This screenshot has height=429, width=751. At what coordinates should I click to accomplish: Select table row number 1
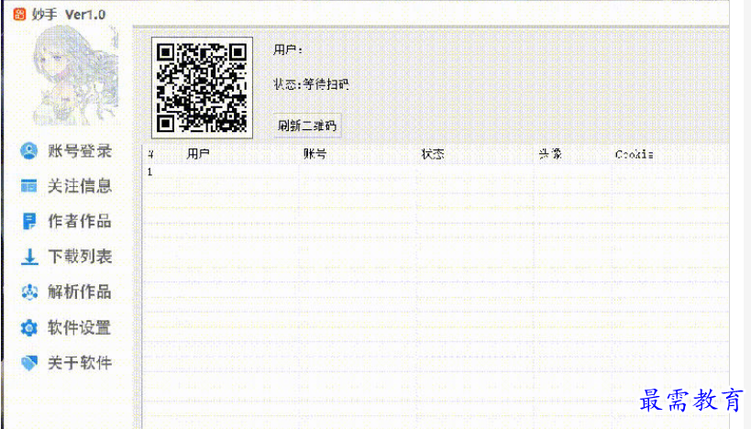click(x=436, y=172)
